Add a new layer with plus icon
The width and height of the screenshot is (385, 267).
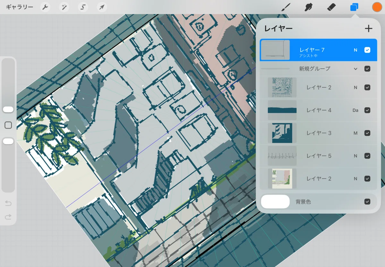[369, 29]
